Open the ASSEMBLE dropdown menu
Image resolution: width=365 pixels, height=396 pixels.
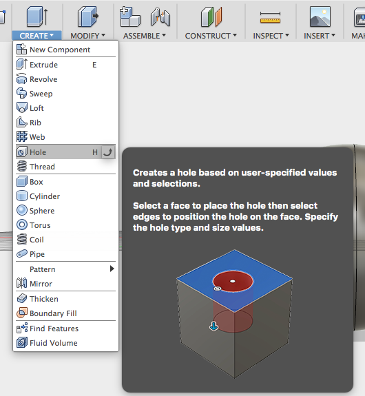(145, 36)
